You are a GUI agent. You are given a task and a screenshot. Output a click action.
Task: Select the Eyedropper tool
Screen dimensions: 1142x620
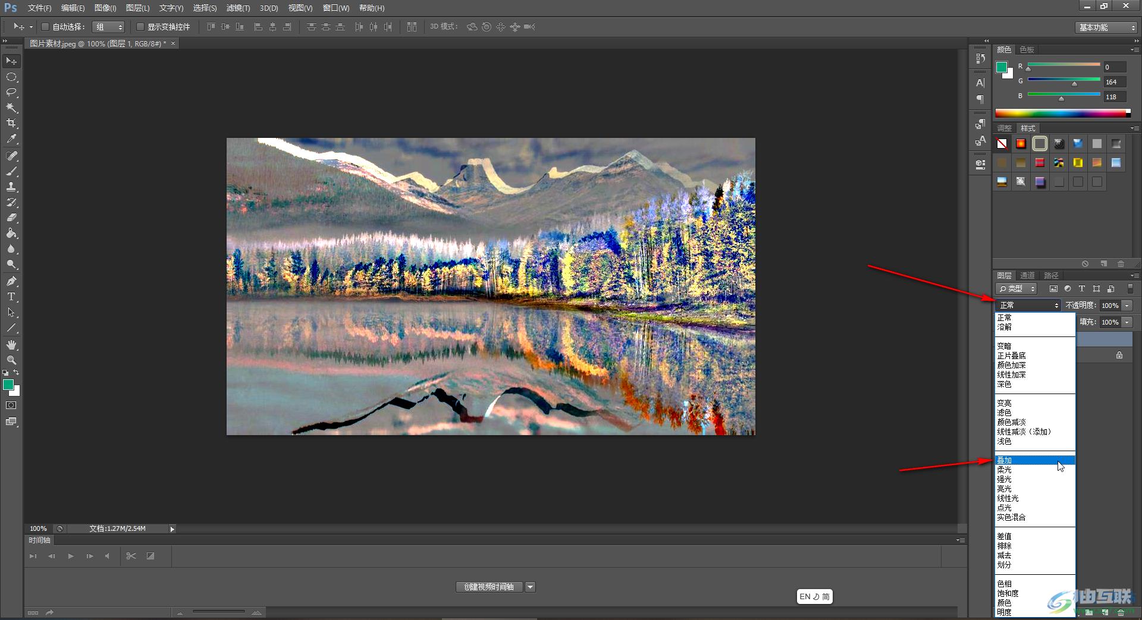[x=11, y=140]
